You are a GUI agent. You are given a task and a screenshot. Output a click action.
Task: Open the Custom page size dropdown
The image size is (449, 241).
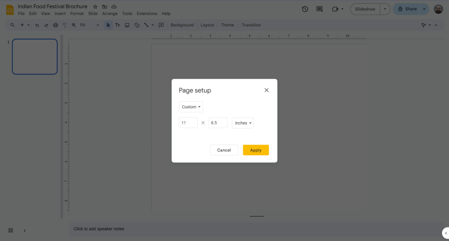pyautogui.click(x=191, y=107)
